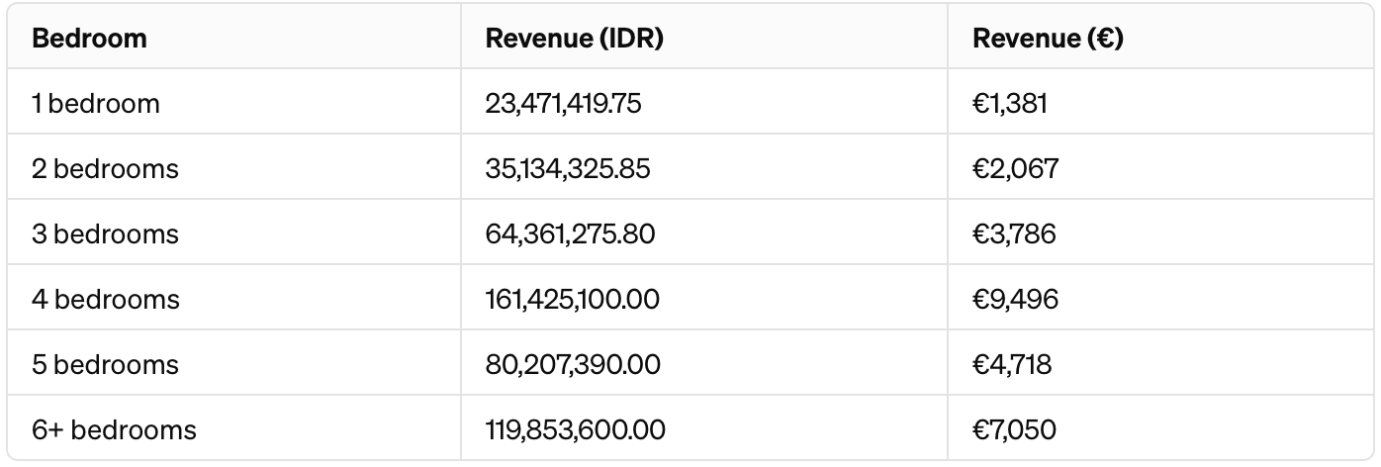
Task: Select the 2 bedrooms row label
Action: coord(105,168)
